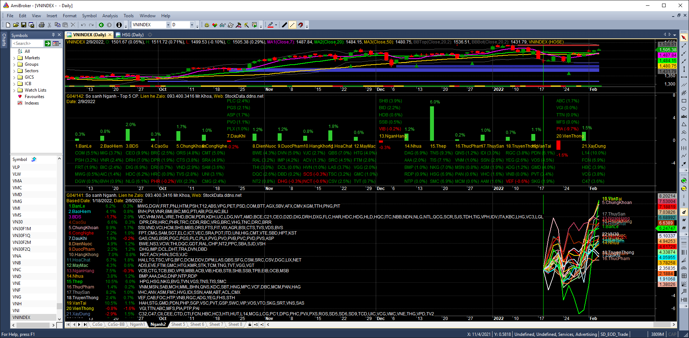Toggle the Symbols panel pin
The image size is (689, 338).
point(53,35)
